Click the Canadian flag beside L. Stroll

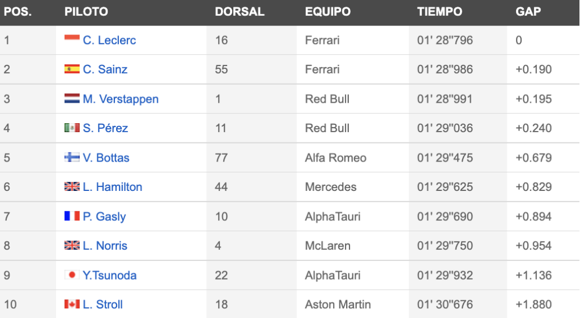coord(72,304)
